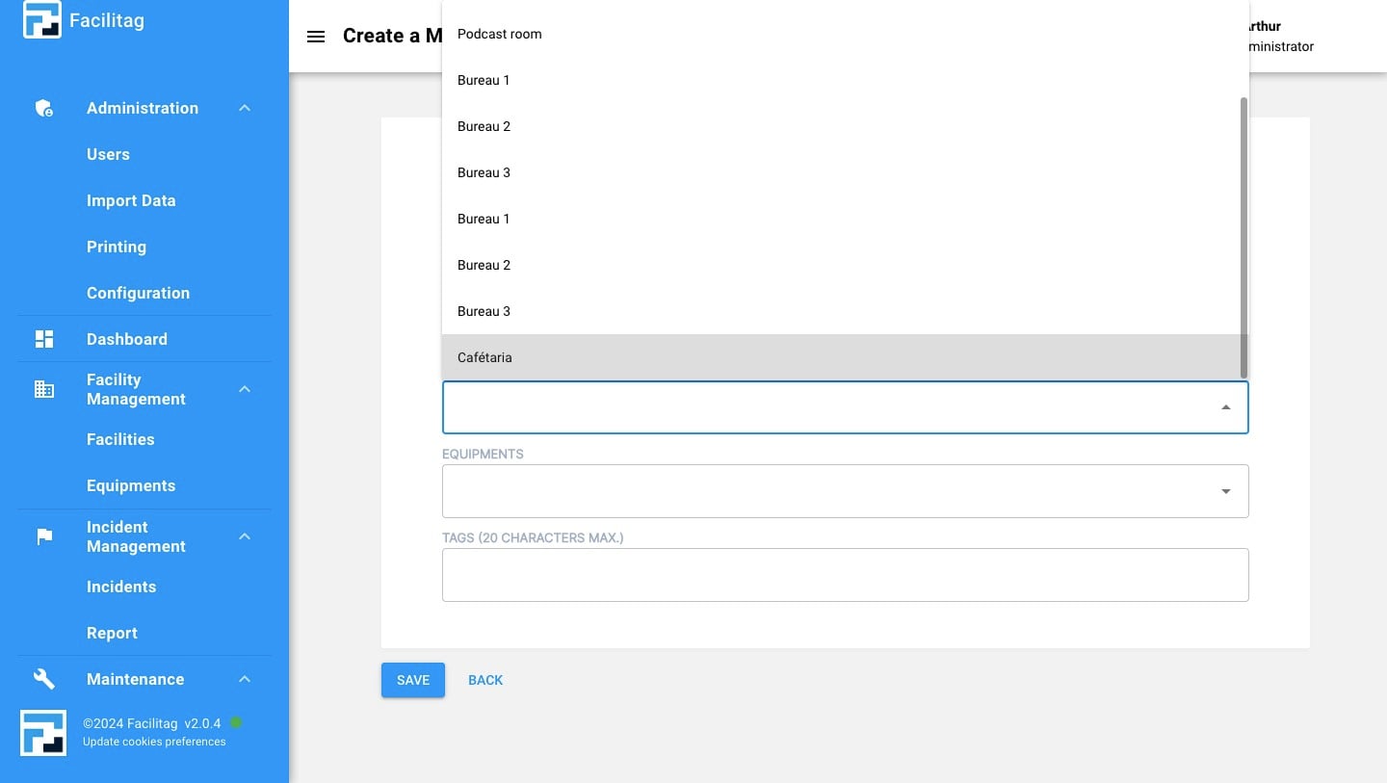The width and height of the screenshot is (1387, 783).
Task: Close the open facility dropdown arrow
Action: 1225,407
